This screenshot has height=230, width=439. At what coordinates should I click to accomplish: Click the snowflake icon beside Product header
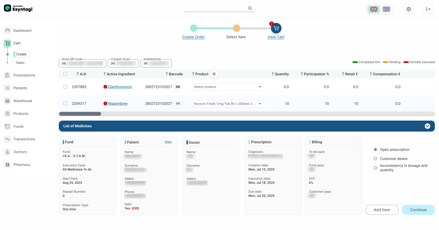click(214, 74)
